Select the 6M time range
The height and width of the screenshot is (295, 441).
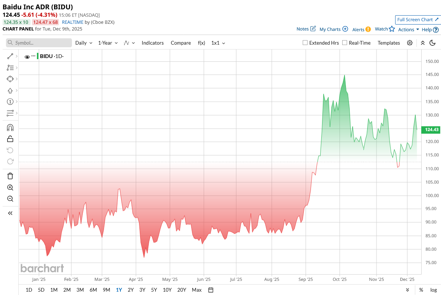[93, 290]
